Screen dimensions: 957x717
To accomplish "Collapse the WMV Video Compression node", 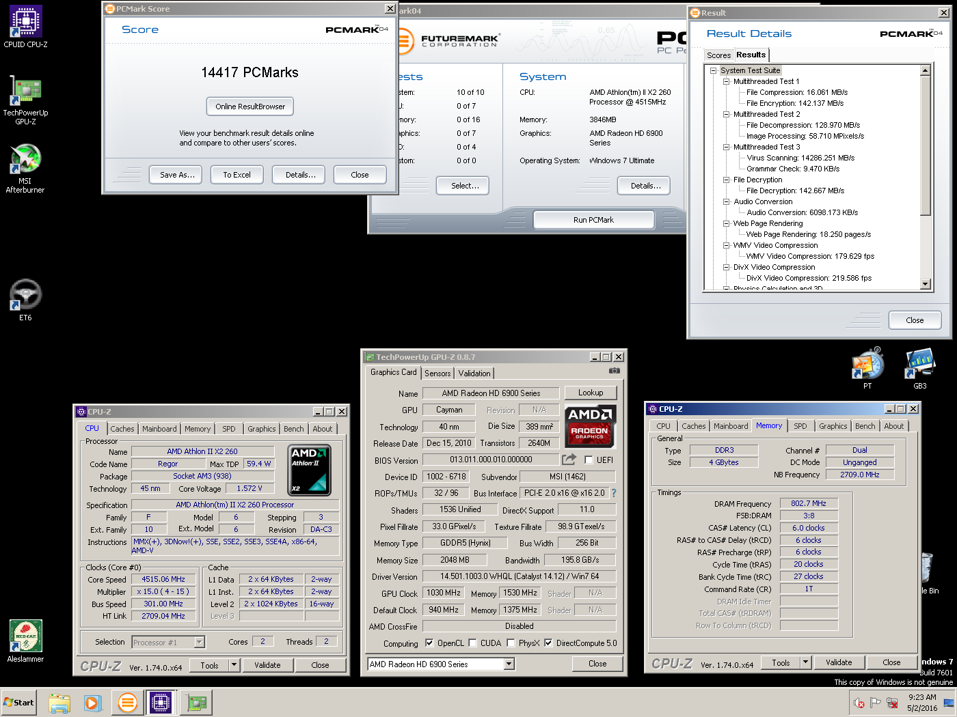I will (727, 245).
